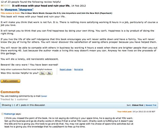Screen dimensions: 159x129
Task: Click the Comments section heading
Action: tap(10, 92)
